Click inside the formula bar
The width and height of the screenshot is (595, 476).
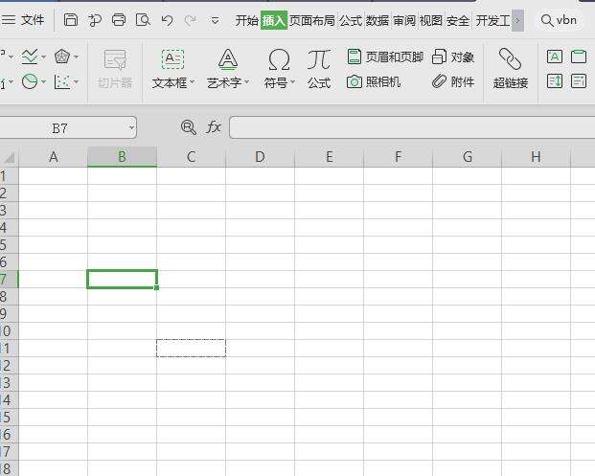click(412, 127)
